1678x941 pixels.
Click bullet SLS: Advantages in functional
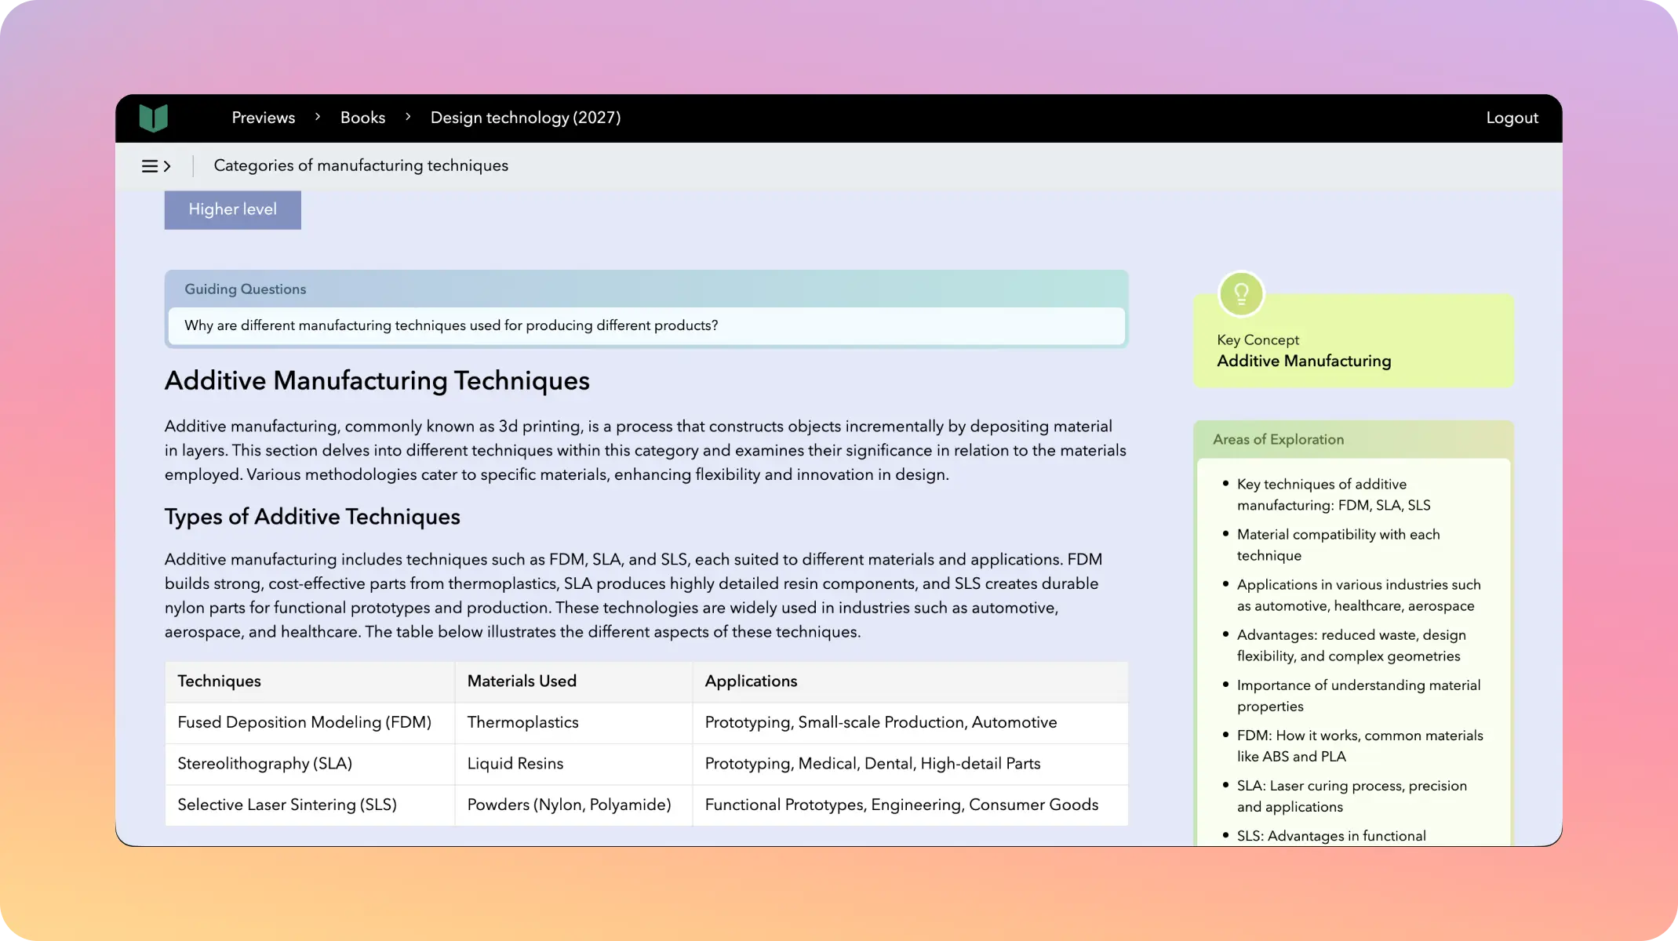tap(1331, 836)
